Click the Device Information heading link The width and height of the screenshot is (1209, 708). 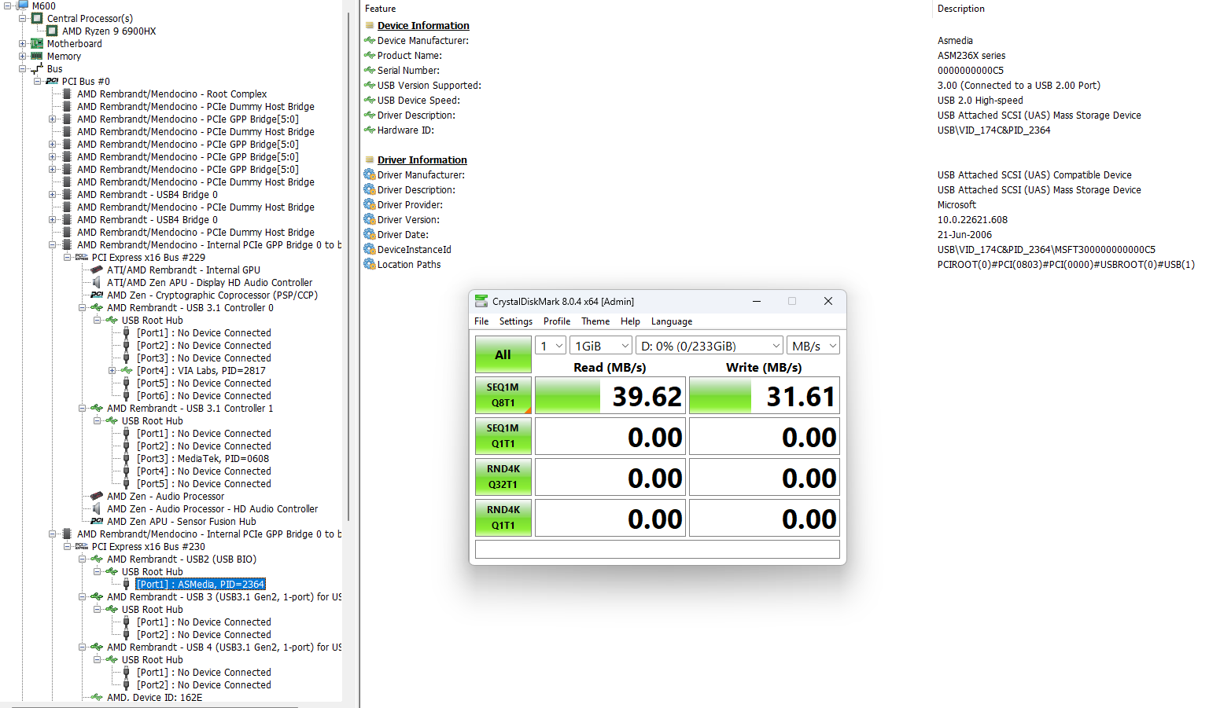click(423, 25)
